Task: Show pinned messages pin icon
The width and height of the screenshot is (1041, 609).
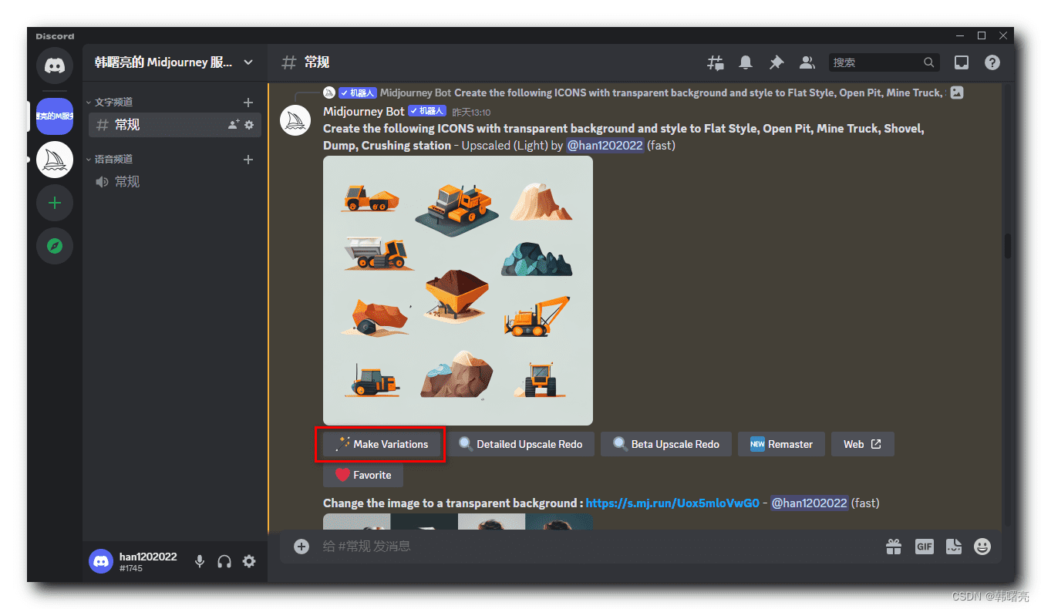Action: point(776,62)
